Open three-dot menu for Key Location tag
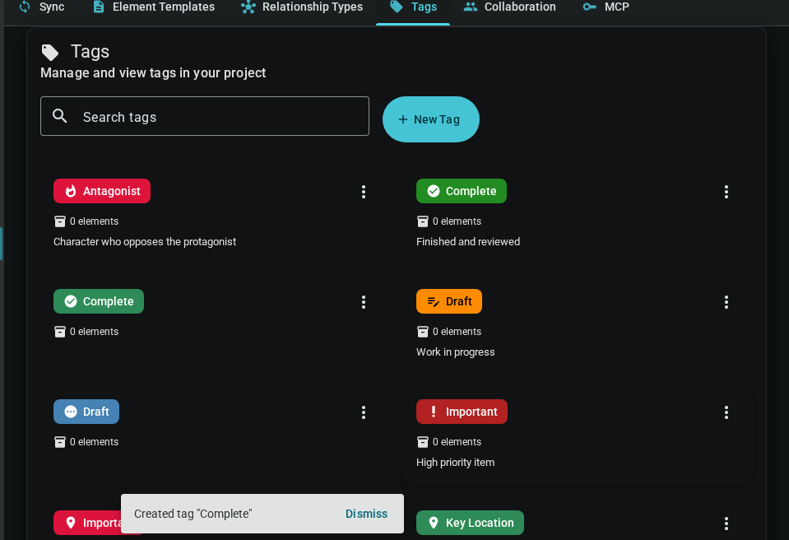 click(726, 524)
